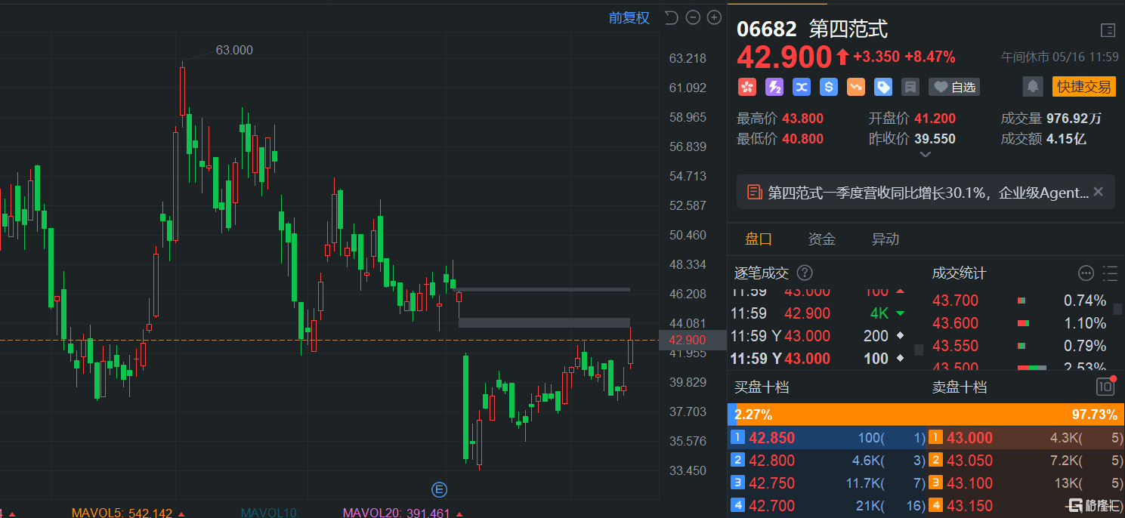The height and width of the screenshot is (518, 1125).
Task: Click the 43.600 row in 成交统计
Action: (x=1019, y=323)
